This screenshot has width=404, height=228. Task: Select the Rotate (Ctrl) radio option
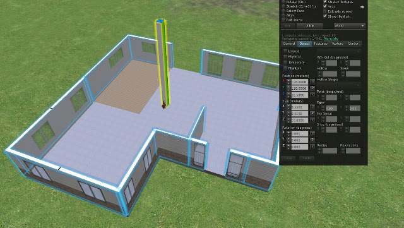283,2
